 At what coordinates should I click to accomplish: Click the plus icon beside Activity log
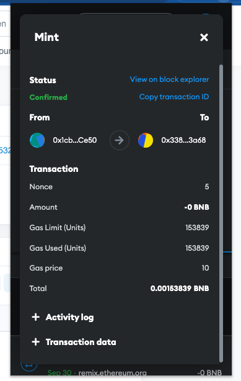(x=36, y=317)
